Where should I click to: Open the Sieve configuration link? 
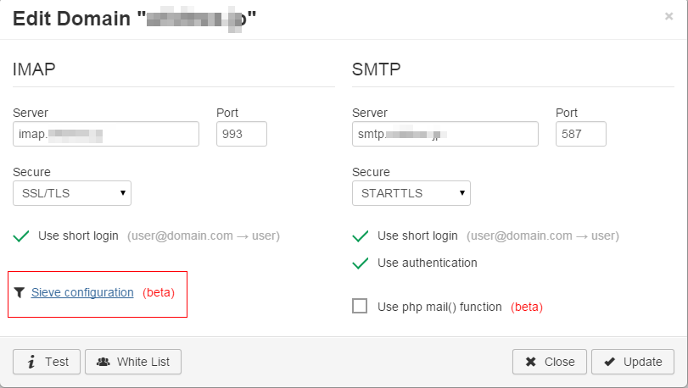point(82,292)
